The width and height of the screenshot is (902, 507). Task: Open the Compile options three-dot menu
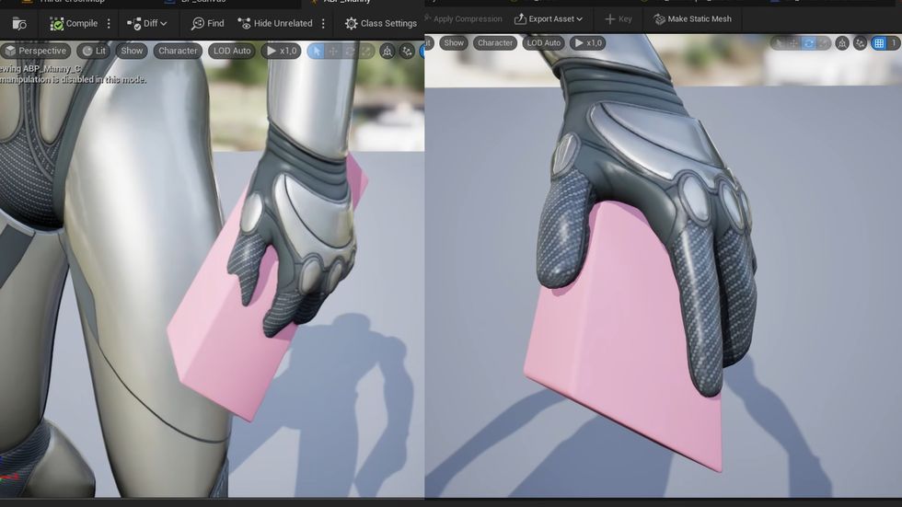[109, 24]
